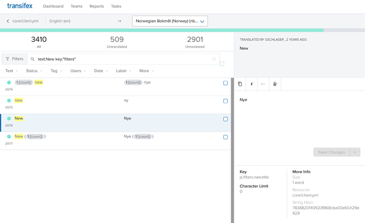Expand the More filter dropdown
This screenshot has width=365, height=223.
click(147, 71)
